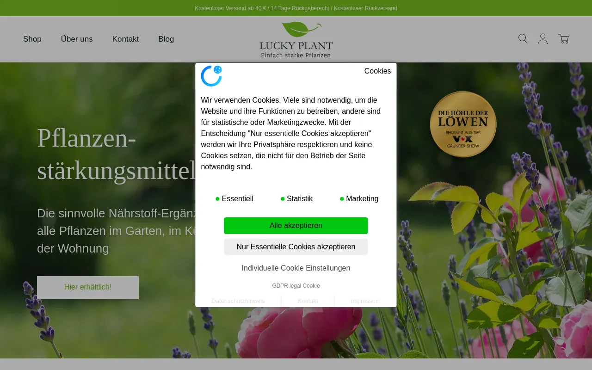Open the Über uns menu item
This screenshot has height=370, width=592.
point(77,39)
